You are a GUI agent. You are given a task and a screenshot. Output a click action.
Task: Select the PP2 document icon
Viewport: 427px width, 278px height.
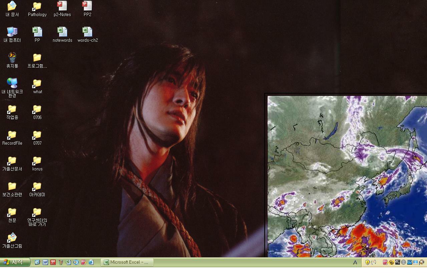[x=87, y=9]
